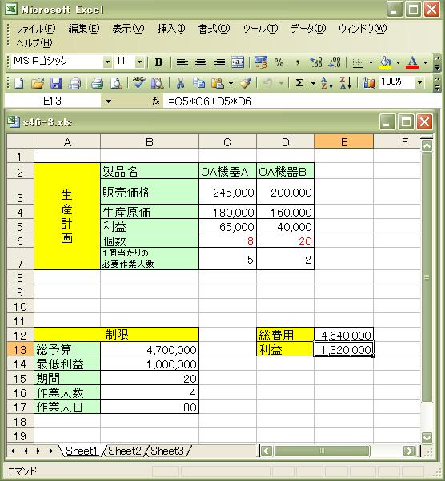
Task: Toggle Bold formatting button
Action: click(x=159, y=62)
